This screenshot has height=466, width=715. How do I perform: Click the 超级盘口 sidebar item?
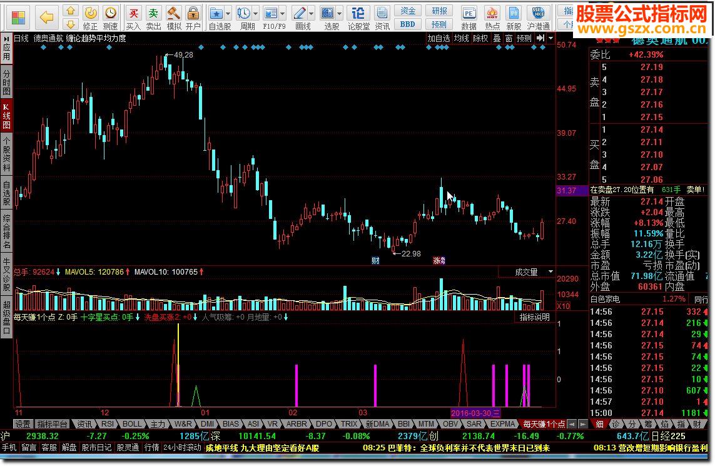(6, 318)
